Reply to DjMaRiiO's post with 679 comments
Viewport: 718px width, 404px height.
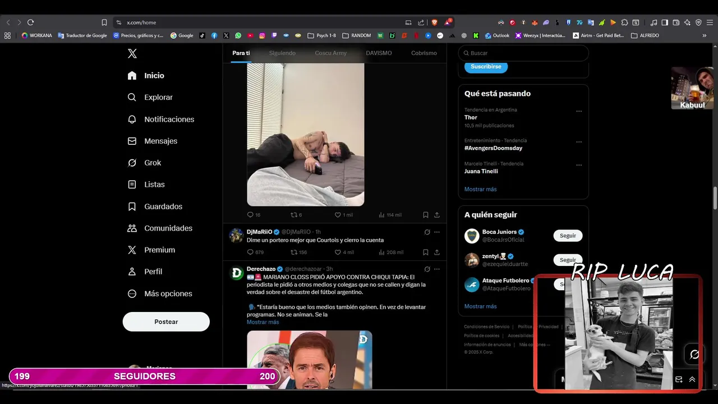coord(255,252)
